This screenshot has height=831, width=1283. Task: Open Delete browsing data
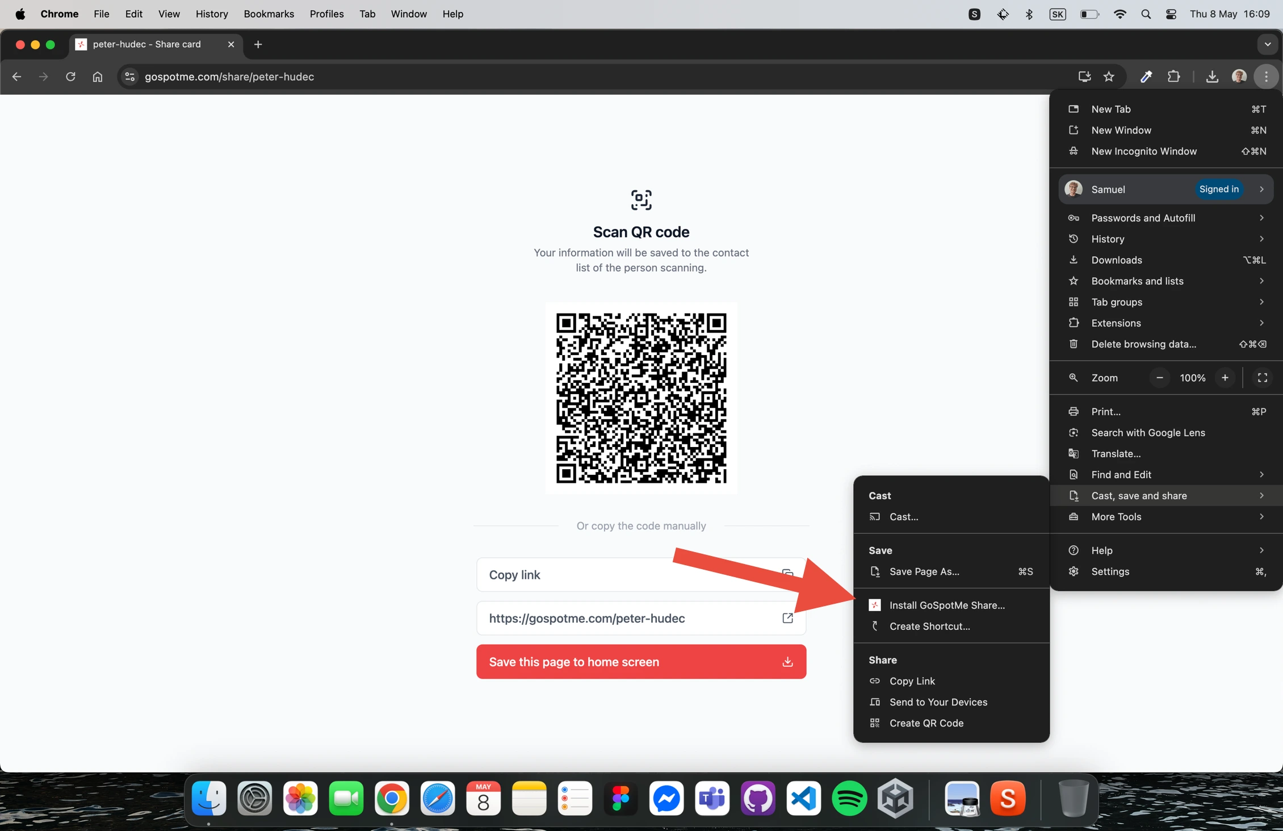pyautogui.click(x=1166, y=344)
